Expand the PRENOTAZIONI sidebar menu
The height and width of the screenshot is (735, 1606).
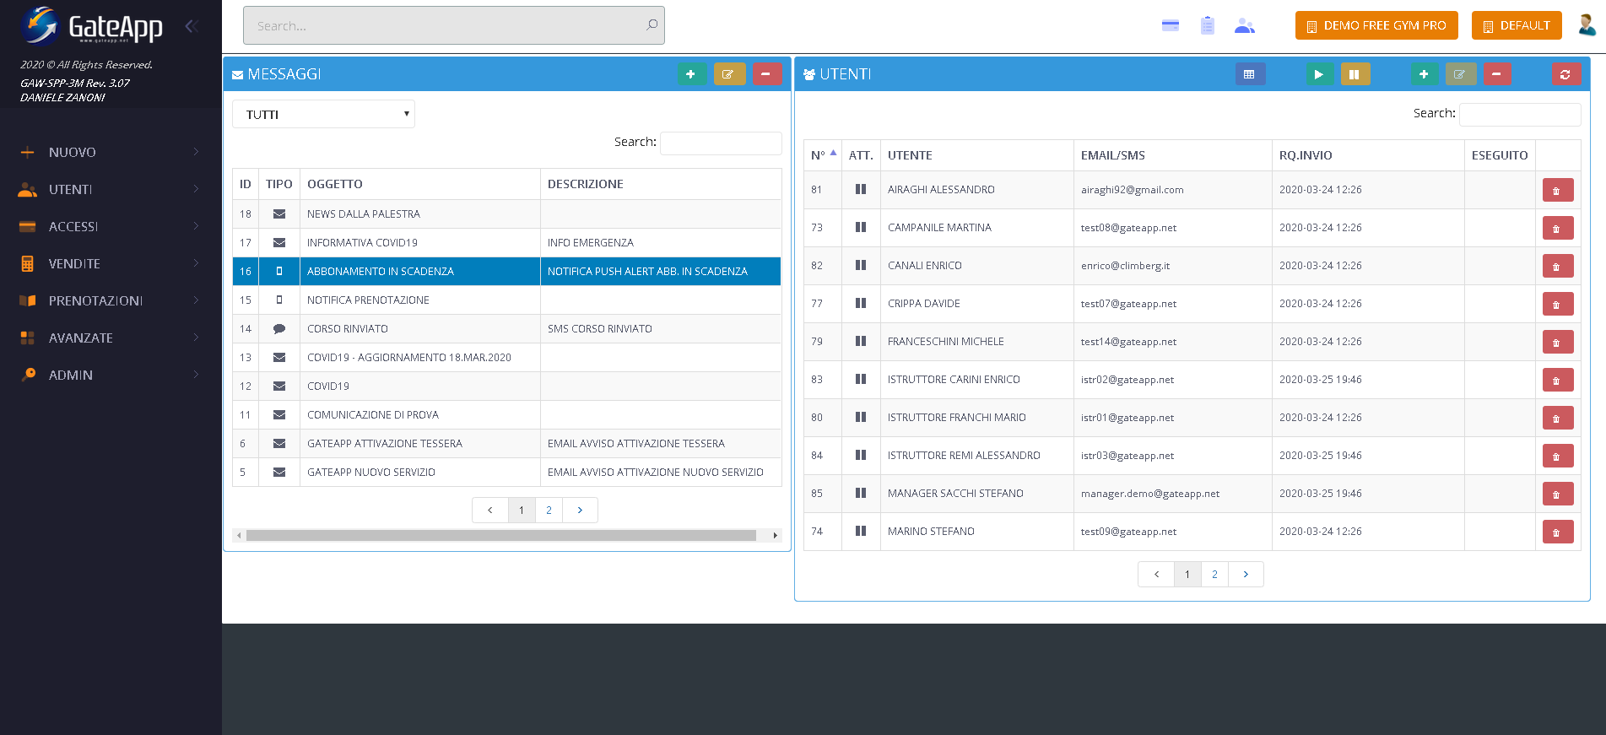click(x=110, y=300)
